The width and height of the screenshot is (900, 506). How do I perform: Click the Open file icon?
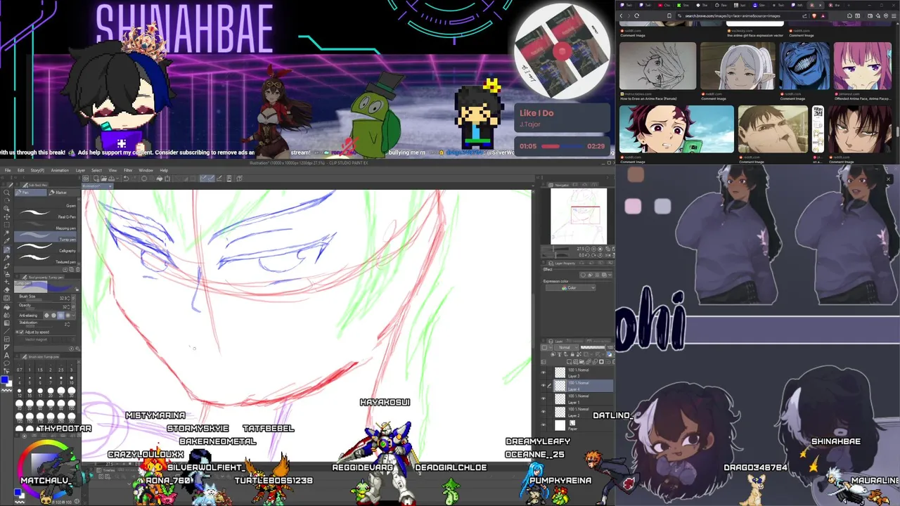(104, 179)
